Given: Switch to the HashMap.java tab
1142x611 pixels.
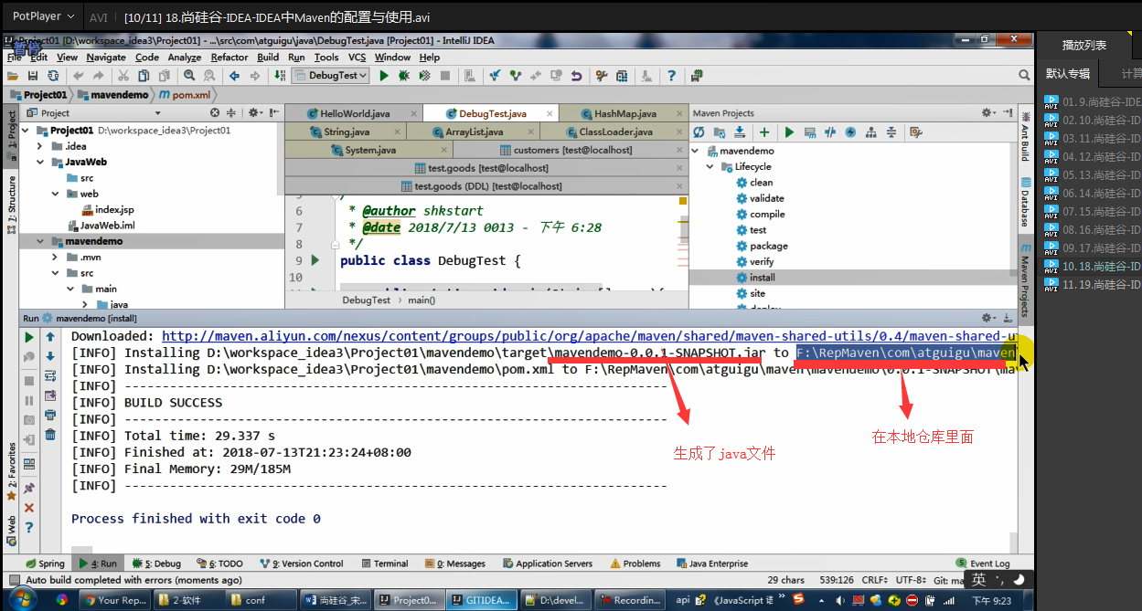Looking at the screenshot, I should coord(624,113).
